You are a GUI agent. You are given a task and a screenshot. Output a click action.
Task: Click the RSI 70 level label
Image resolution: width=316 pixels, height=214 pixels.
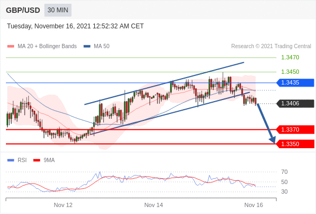click(284, 172)
